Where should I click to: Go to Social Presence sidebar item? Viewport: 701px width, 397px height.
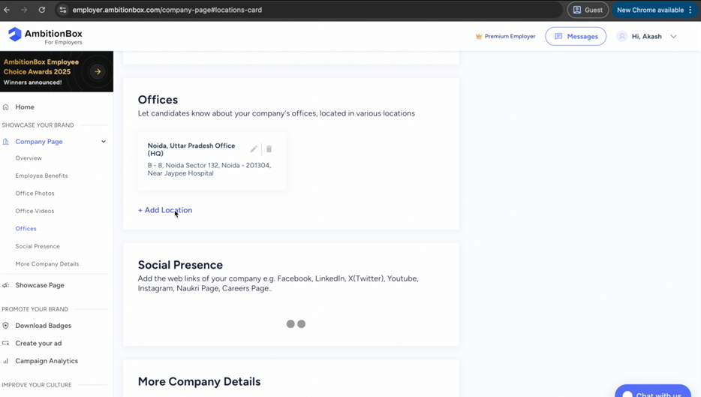[x=38, y=246]
